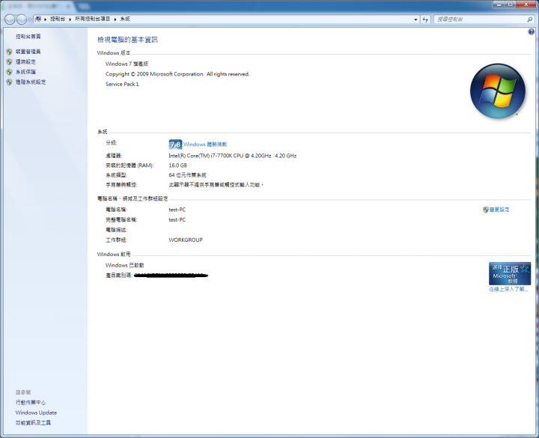The width and height of the screenshot is (539, 438).
Task: Select 所有控制台項目 in the breadcrumb
Action: 93,19
